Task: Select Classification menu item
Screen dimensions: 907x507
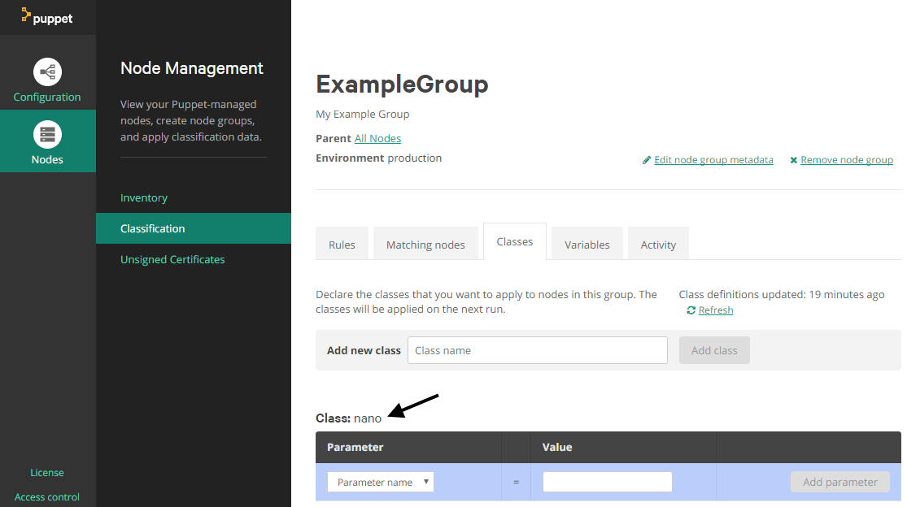Action: pos(194,228)
